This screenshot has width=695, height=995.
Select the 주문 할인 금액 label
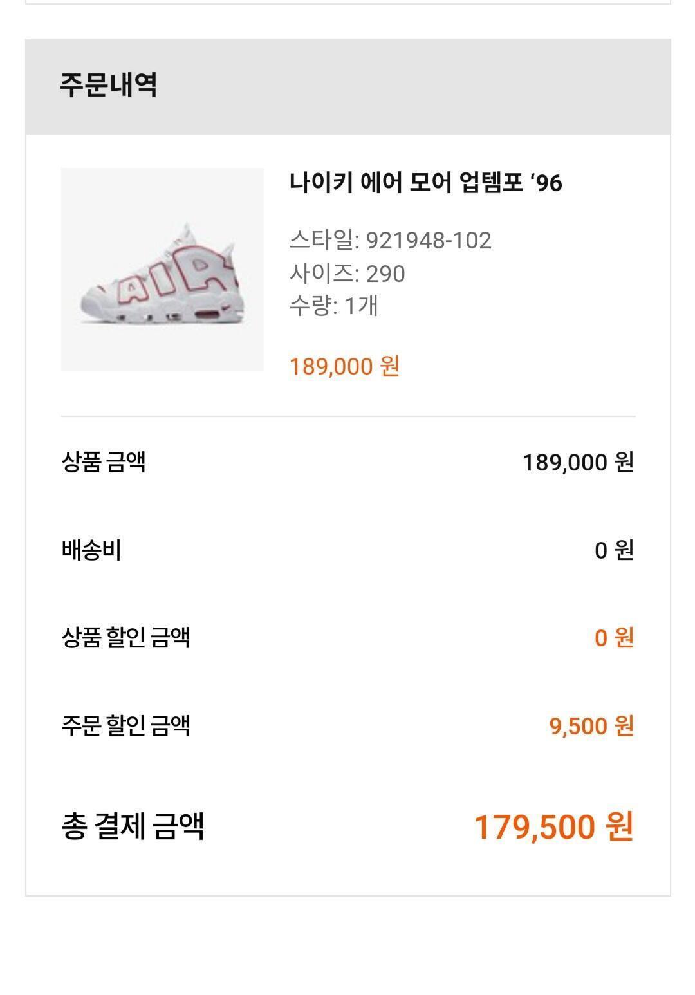point(125,725)
